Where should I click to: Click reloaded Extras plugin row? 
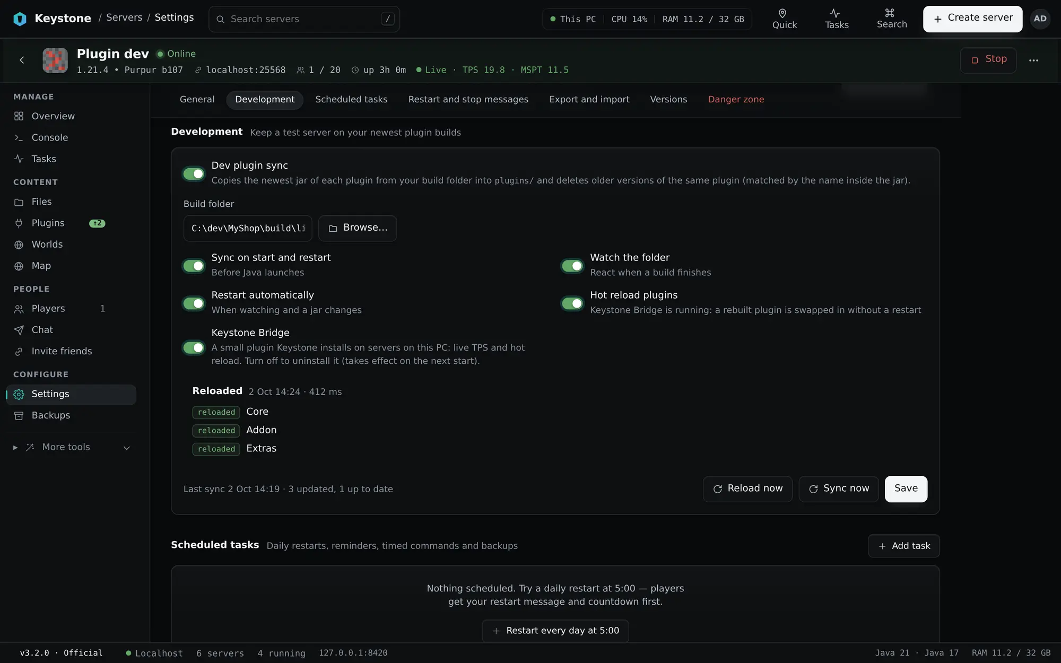coord(234,449)
